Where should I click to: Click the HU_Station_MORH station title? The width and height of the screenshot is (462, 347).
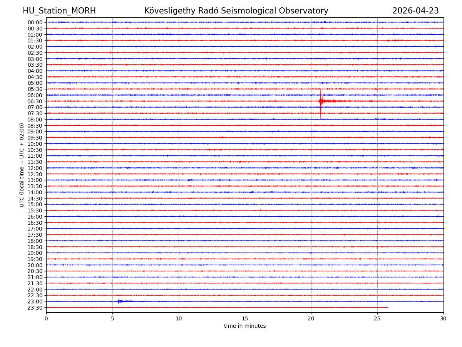(x=59, y=11)
